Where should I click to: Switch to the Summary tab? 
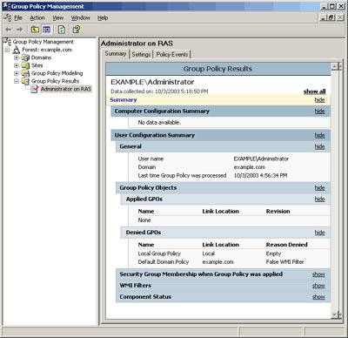tap(116, 54)
